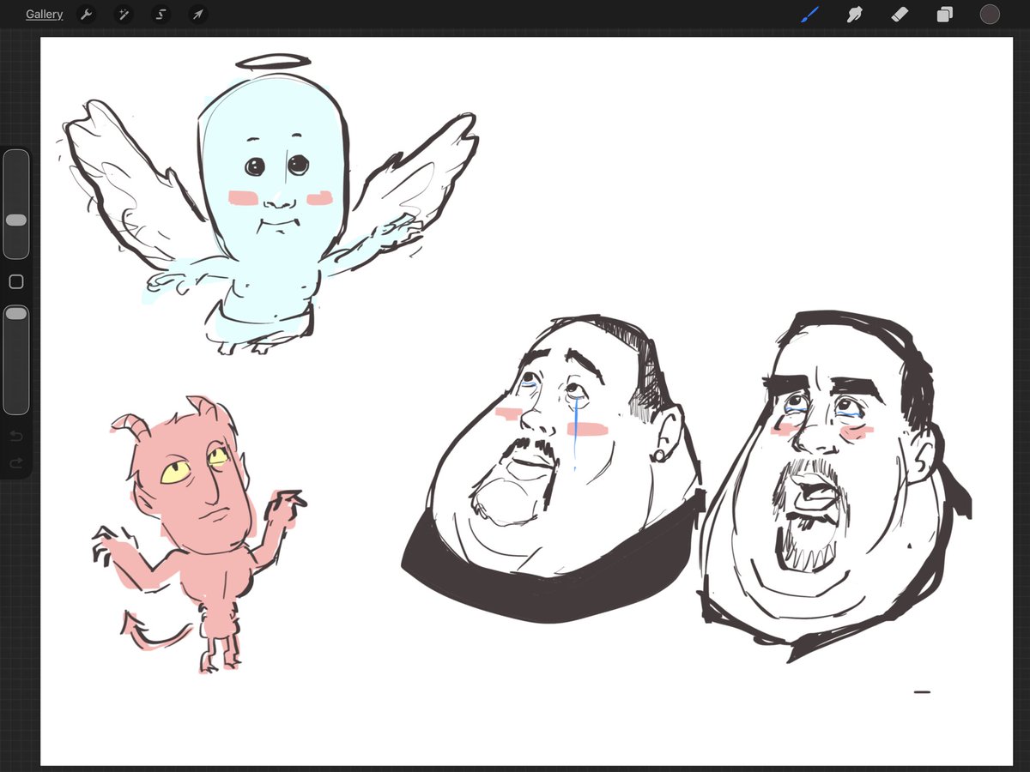Open the Gallery view
The width and height of the screenshot is (1030, 772).
click(x=44, y=15)
